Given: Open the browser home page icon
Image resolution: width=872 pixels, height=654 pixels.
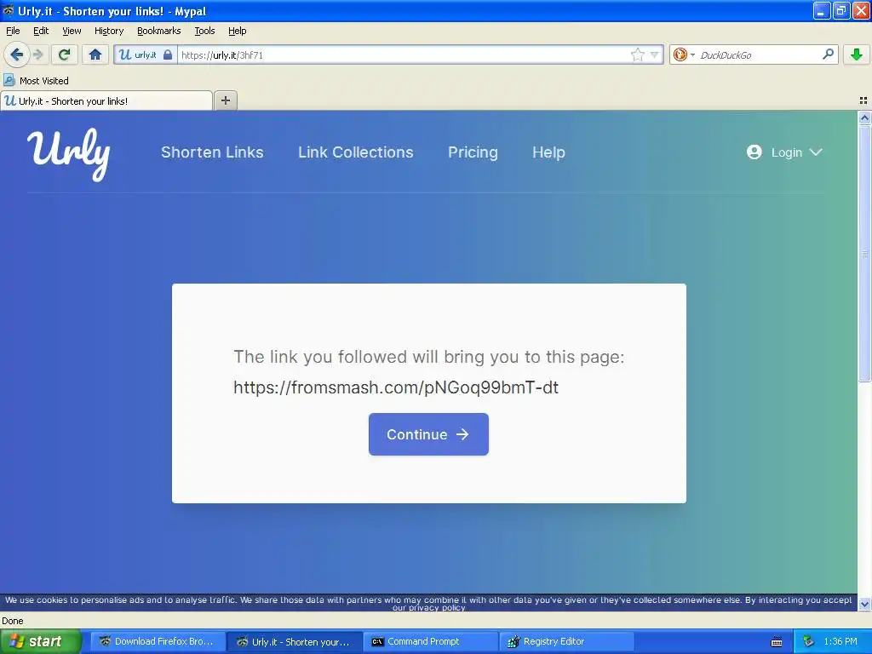Looking at the screenshot, I should click(95, 54).
